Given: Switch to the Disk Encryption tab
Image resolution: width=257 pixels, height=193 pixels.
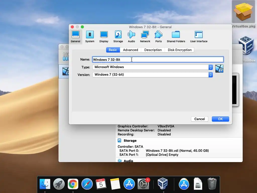Looking at the screenshot, I should (x=180, y=50).
